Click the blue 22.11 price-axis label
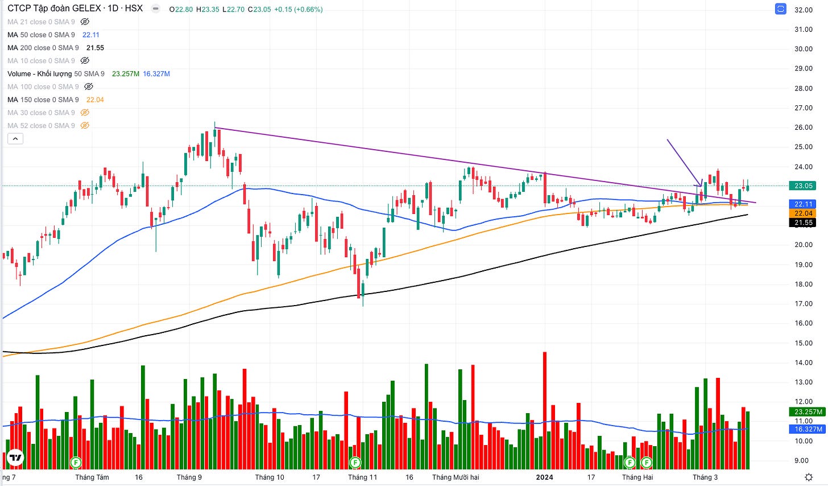This screenshot has width=828, height=486. click(x=803, y=204)
